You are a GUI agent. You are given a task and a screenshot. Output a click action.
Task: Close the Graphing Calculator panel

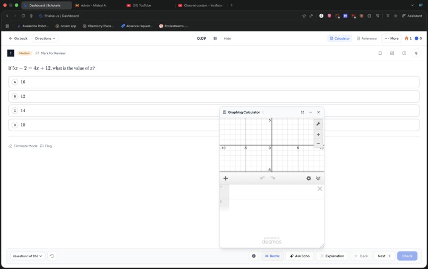tap(318, 112)
